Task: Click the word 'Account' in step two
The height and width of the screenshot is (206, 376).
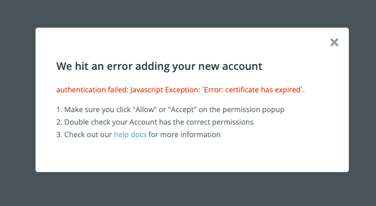Action: [143, 122]
